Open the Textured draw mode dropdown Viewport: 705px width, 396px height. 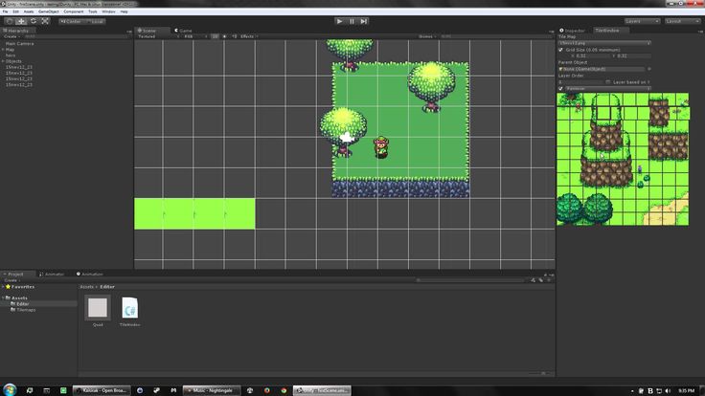[158, 36]
